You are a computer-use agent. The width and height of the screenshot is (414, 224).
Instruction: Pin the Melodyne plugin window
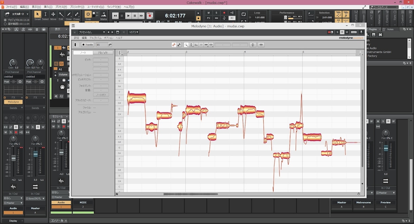(361, 32)
